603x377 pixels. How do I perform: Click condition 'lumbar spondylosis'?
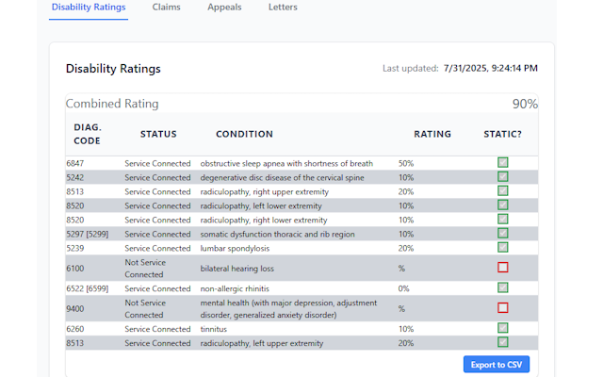click(235, 249)
